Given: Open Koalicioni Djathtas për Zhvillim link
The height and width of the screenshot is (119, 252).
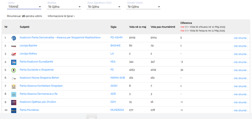Looking at the screenshot, I should [x=38, y=102].
